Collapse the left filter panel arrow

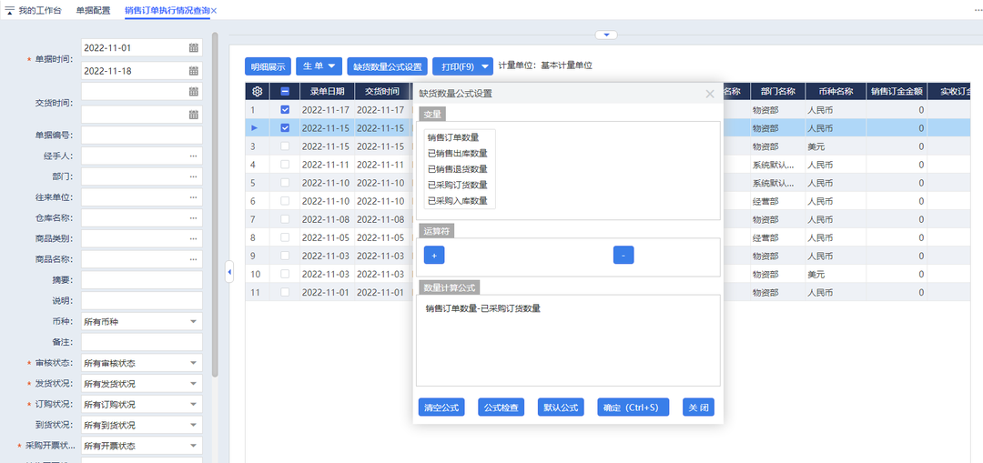229,271
